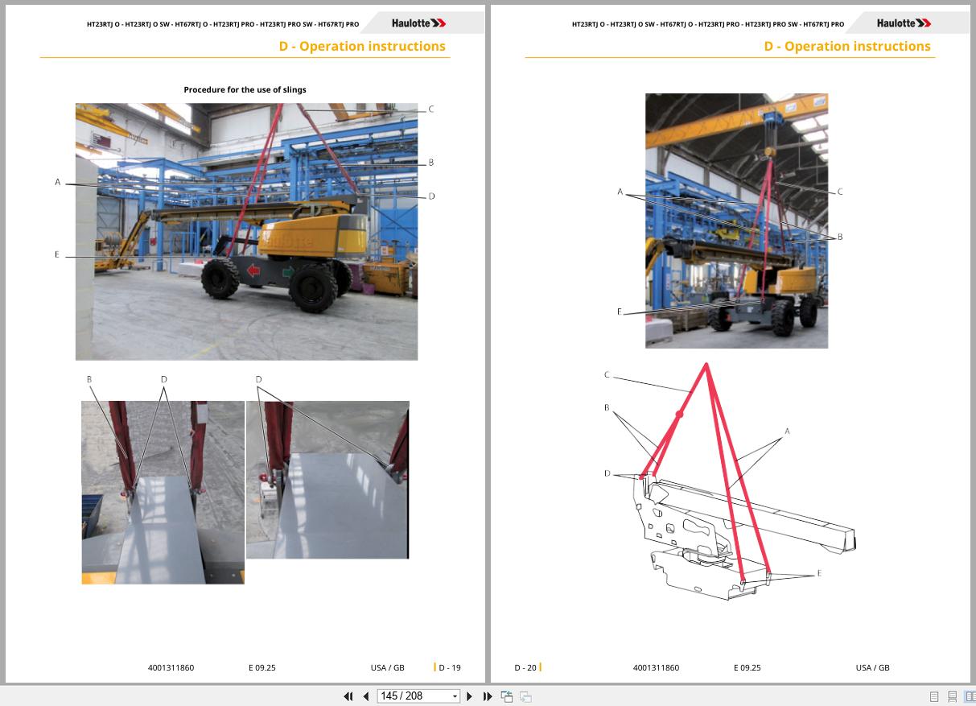Click the left page heading 'D - Operation instructions'
976x706 pixels.
pyautogui.click(x=362, y=46)
